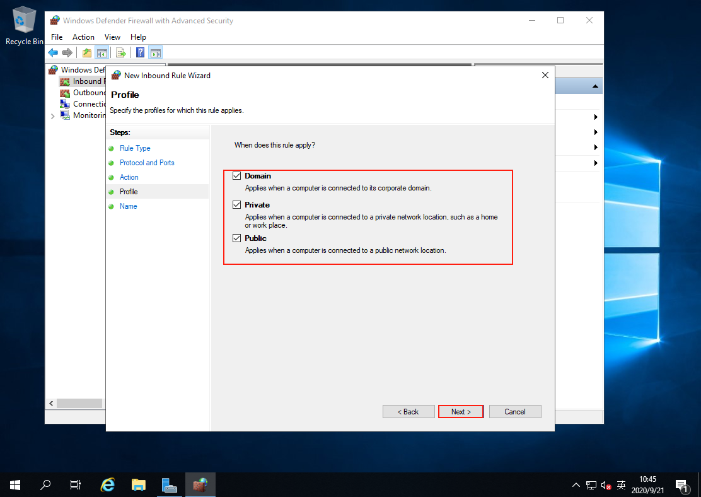Open taskbar Search

click(45, 485)
